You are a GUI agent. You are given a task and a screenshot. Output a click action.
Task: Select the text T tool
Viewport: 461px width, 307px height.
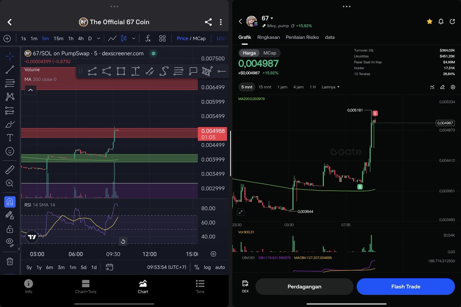(10, 138)
